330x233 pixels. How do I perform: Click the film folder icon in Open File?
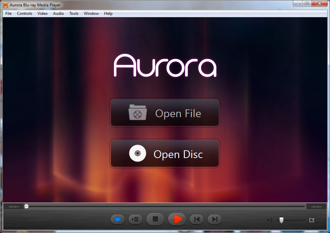(138, 112)
